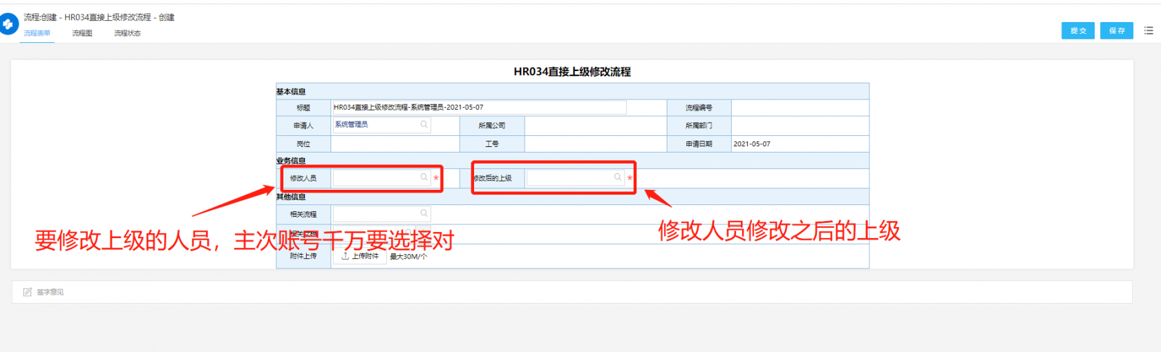Open the list menu icon beside 保存
The height and width of the screenshot is (352, 1161).
(1149, 30)
